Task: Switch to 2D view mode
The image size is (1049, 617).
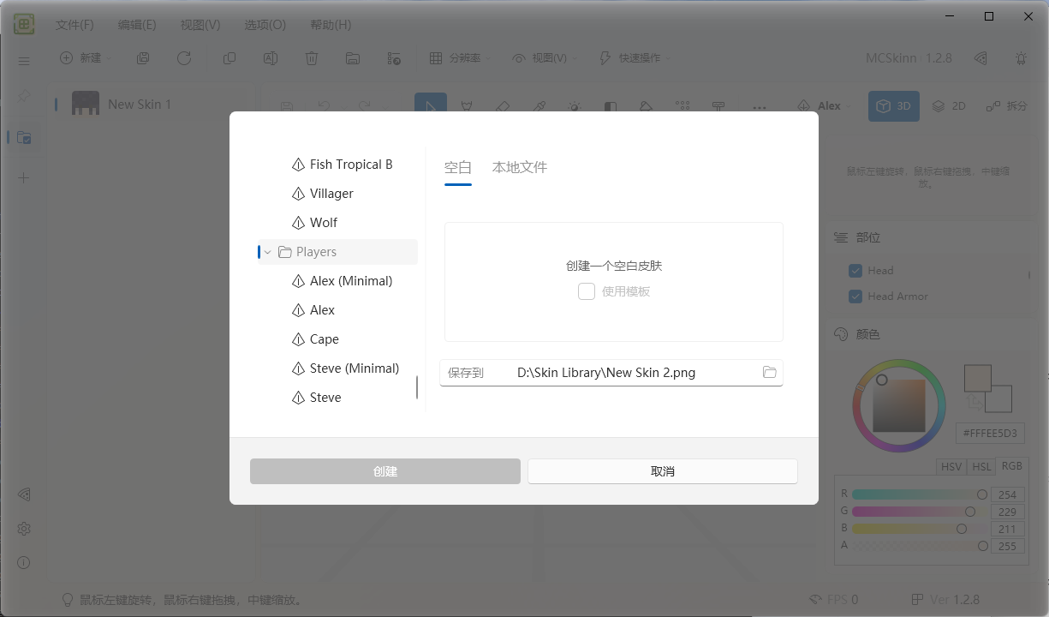Action: [949, 106]
